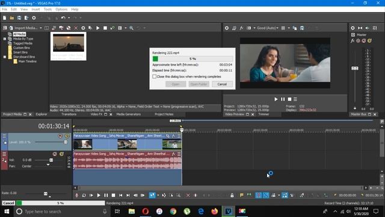The height and width of the screenshot is (217, 385).
Task: Click the Open project folder icon
Action: pos(12,17)
